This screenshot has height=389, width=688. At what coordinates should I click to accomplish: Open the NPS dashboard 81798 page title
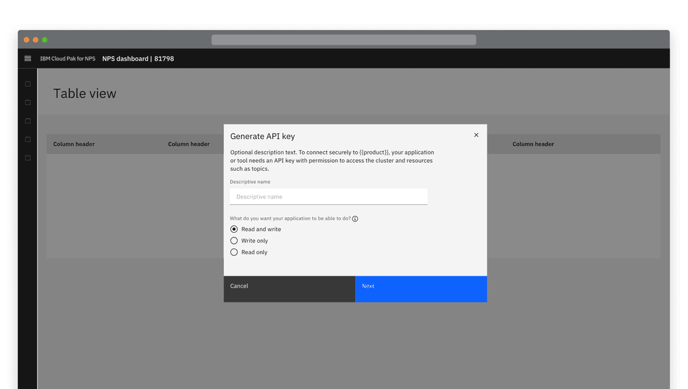[x=138, y=58]
